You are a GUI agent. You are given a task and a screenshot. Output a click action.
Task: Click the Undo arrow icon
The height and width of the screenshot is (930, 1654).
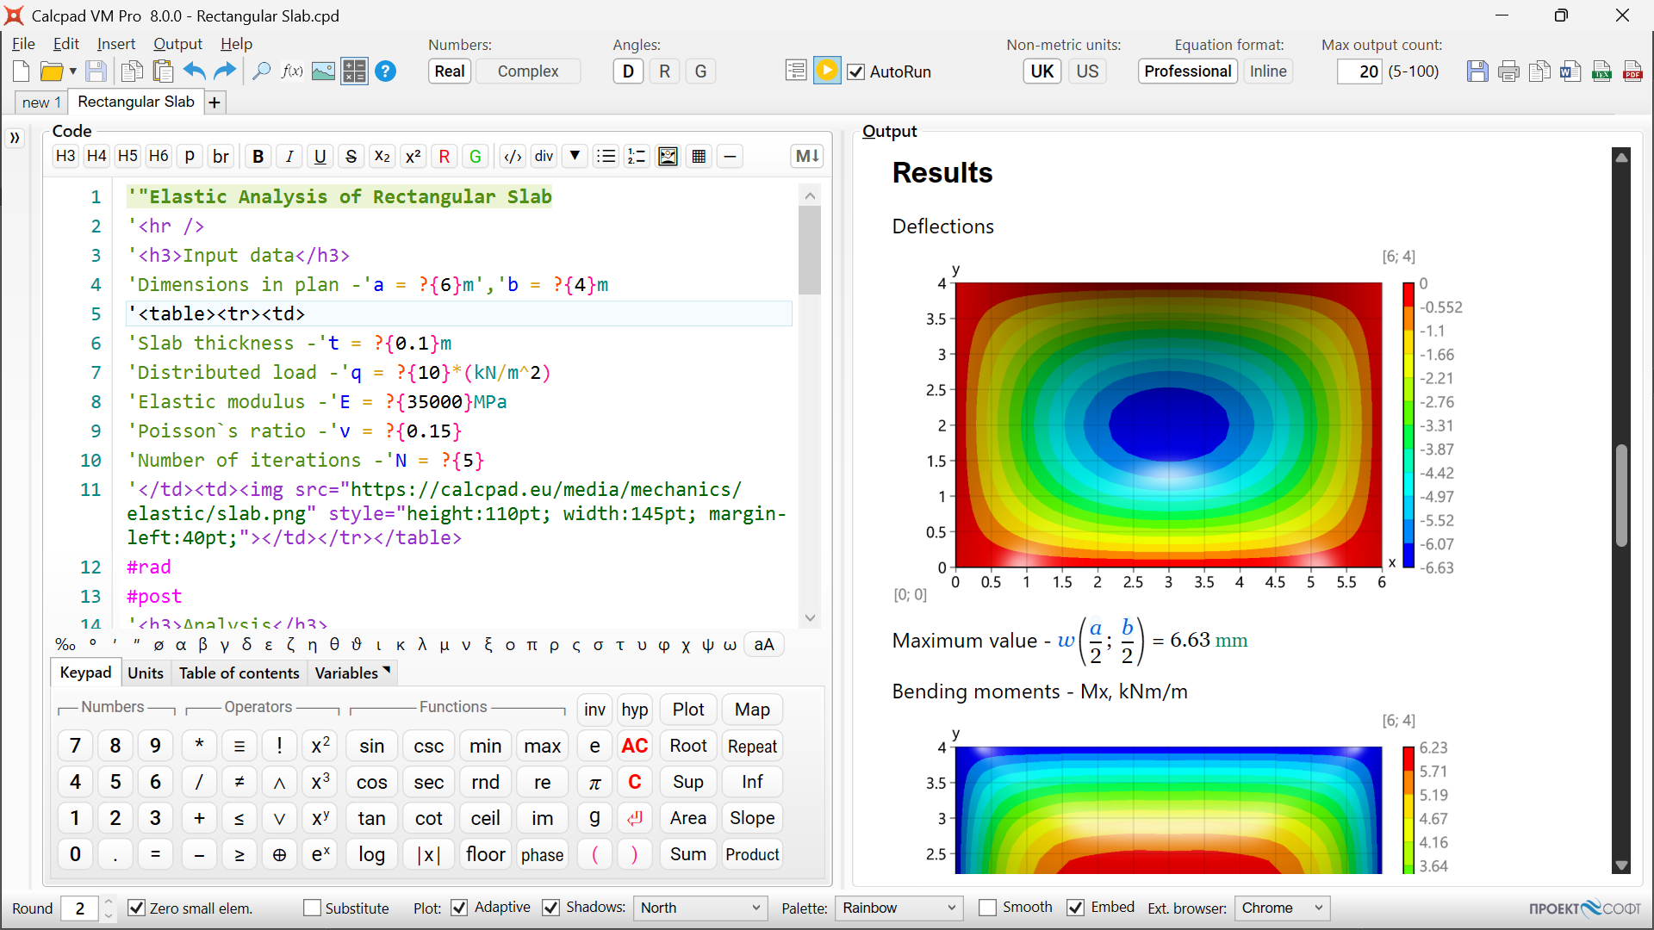(x=194, y=71)
